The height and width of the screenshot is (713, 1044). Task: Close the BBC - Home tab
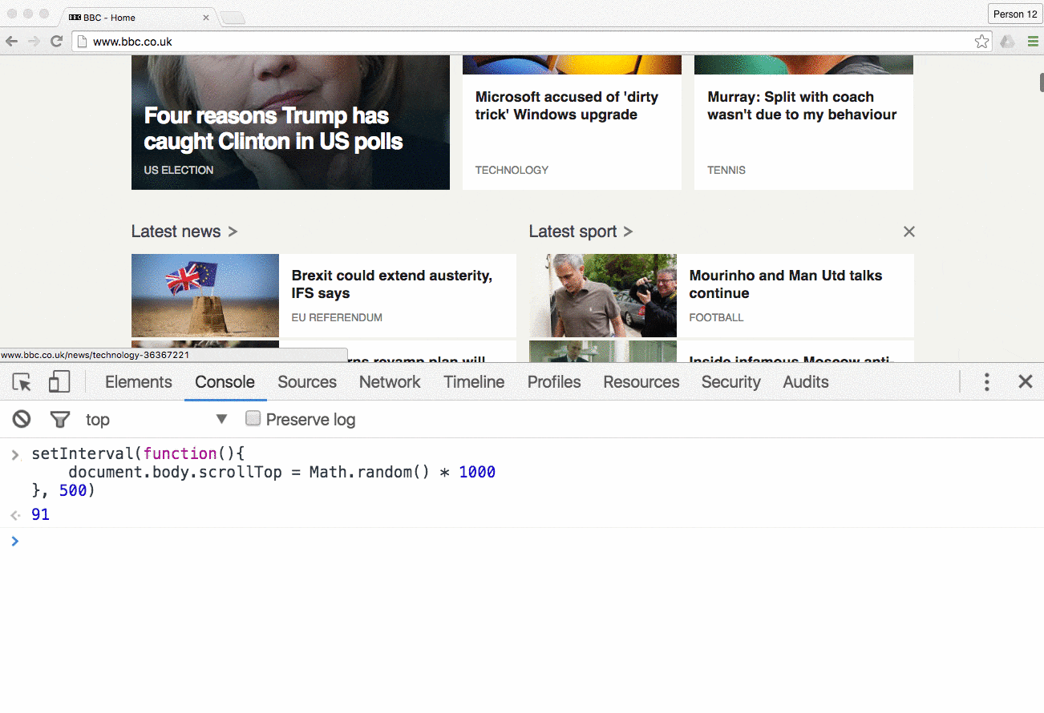(x=206, y=18)
